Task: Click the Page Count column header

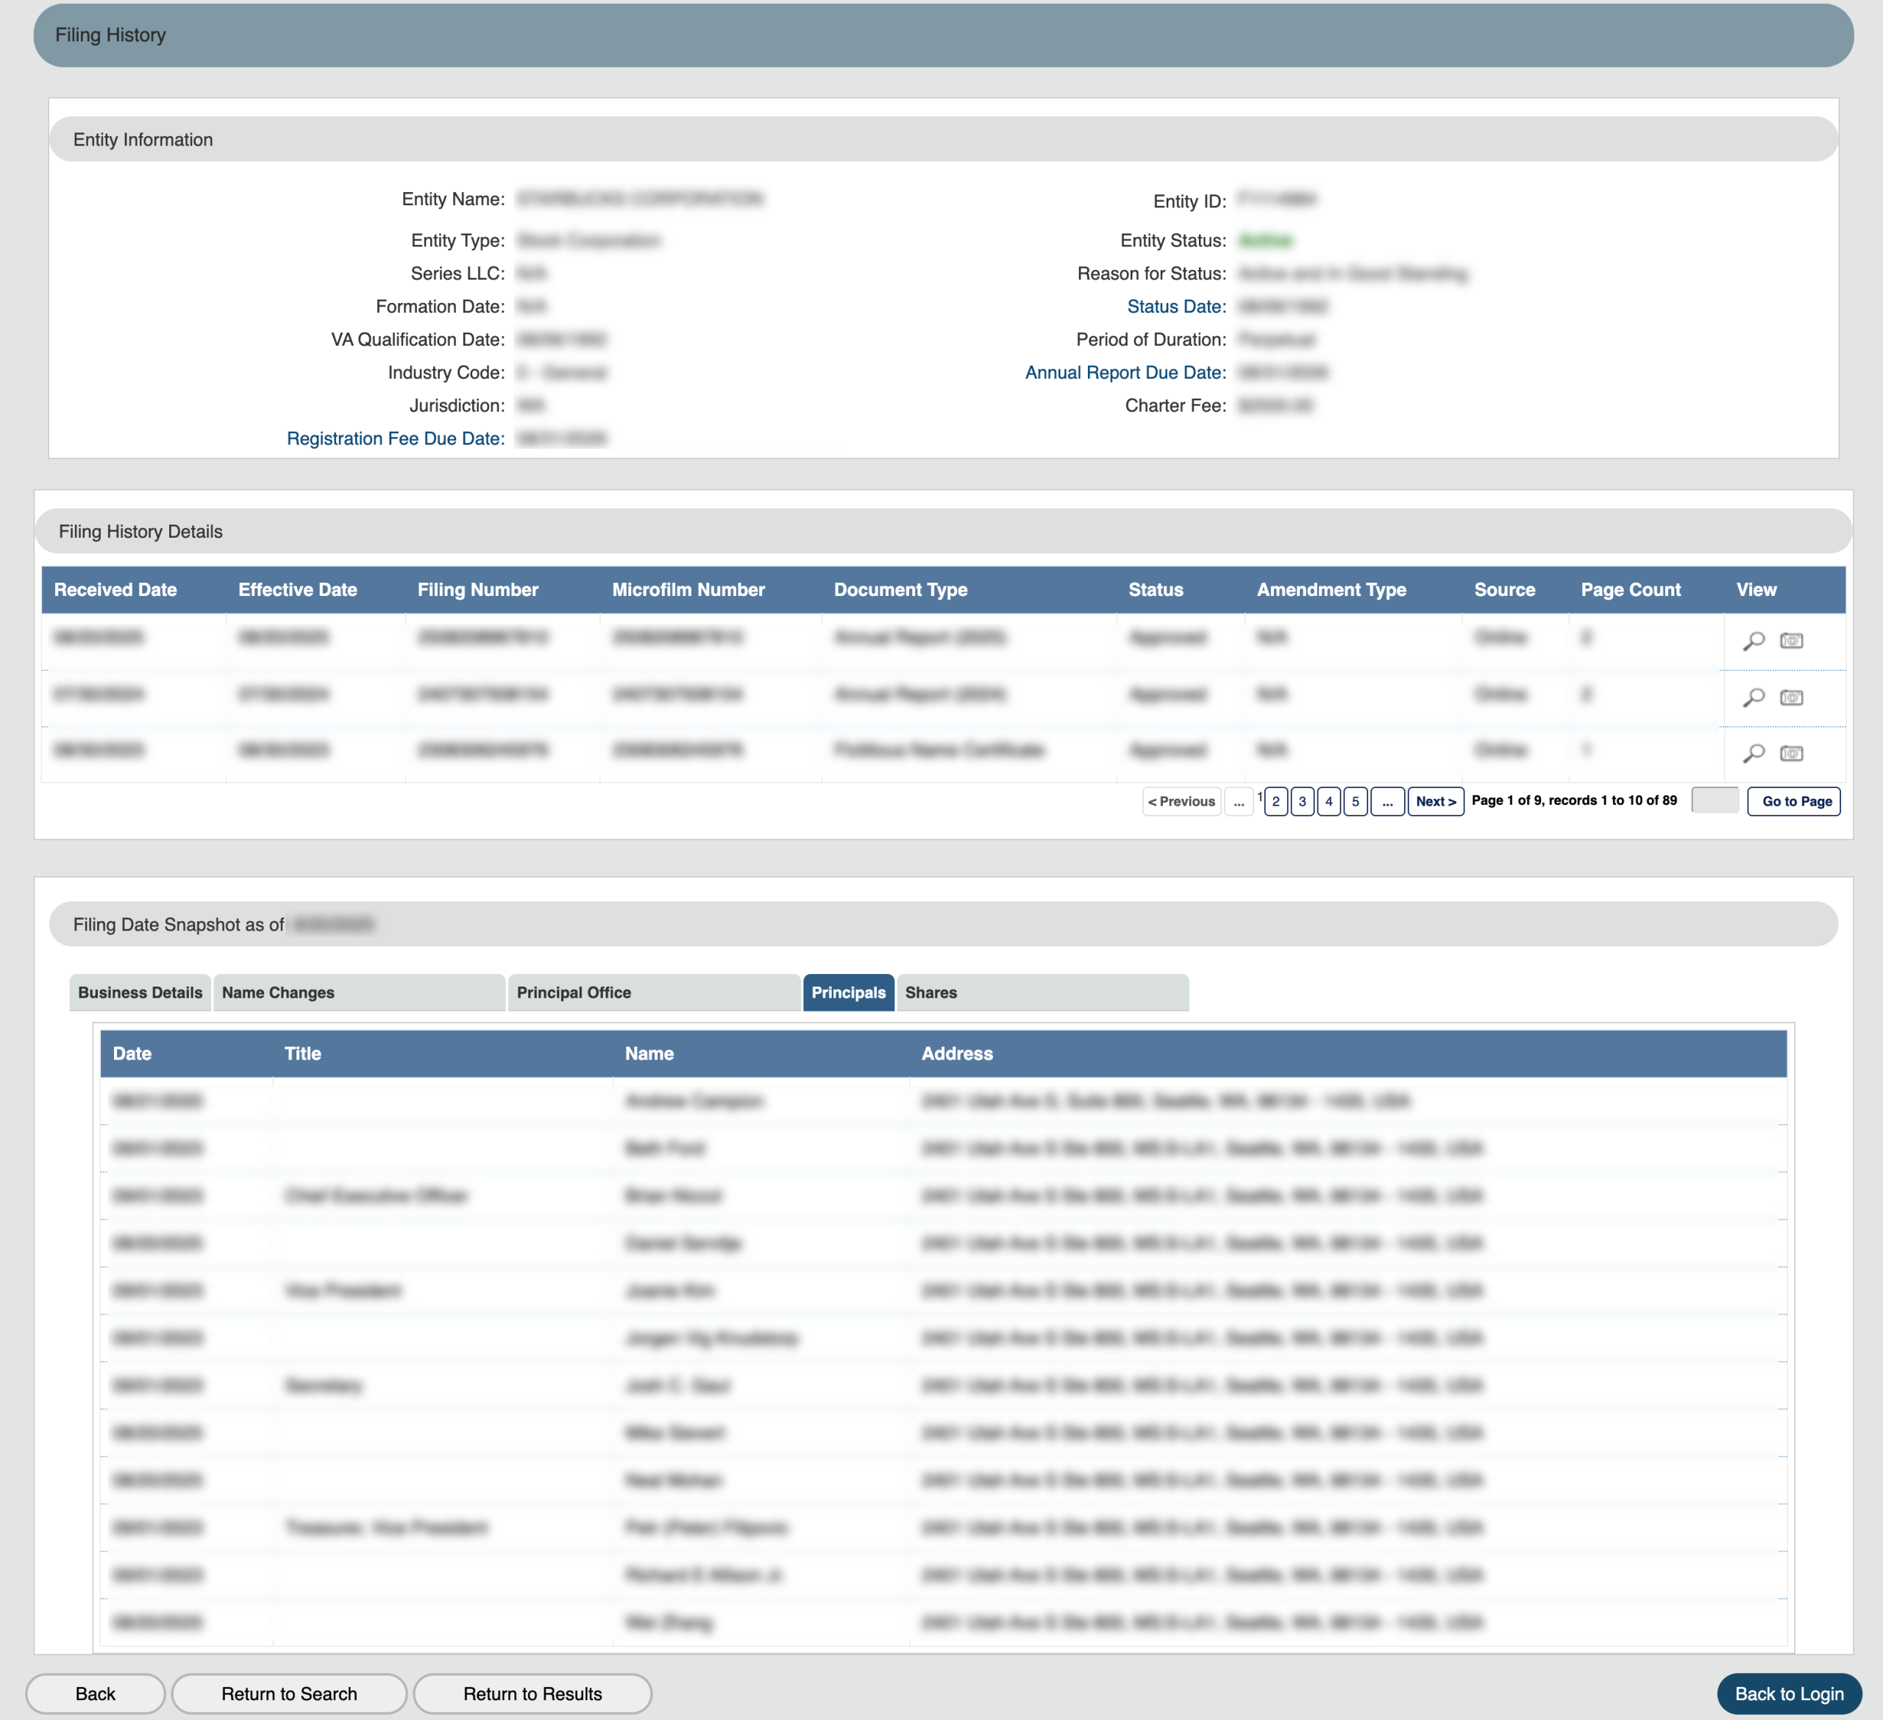Action: [x=1631, y=589]
